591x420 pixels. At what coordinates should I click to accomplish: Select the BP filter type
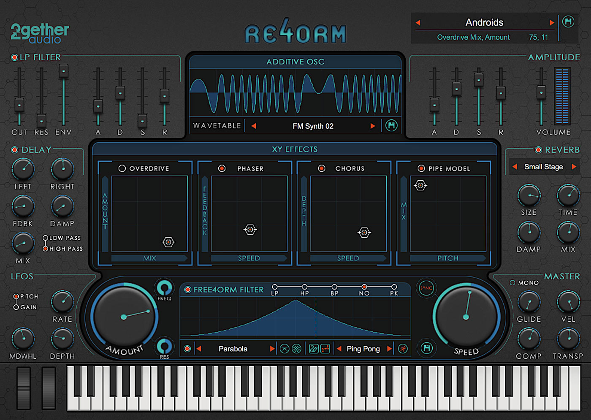(x=334, y=287)
